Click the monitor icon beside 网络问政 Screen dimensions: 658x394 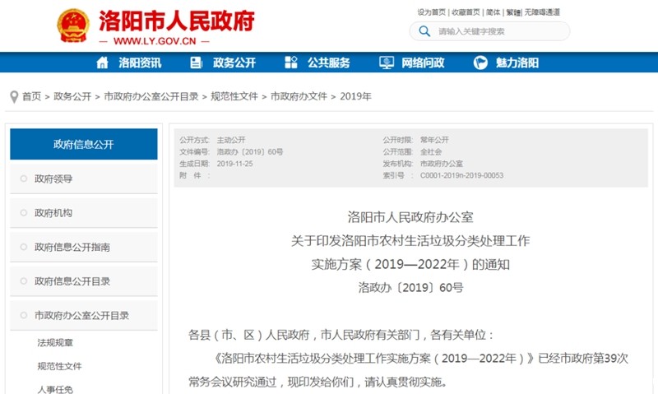click(386, 63)
